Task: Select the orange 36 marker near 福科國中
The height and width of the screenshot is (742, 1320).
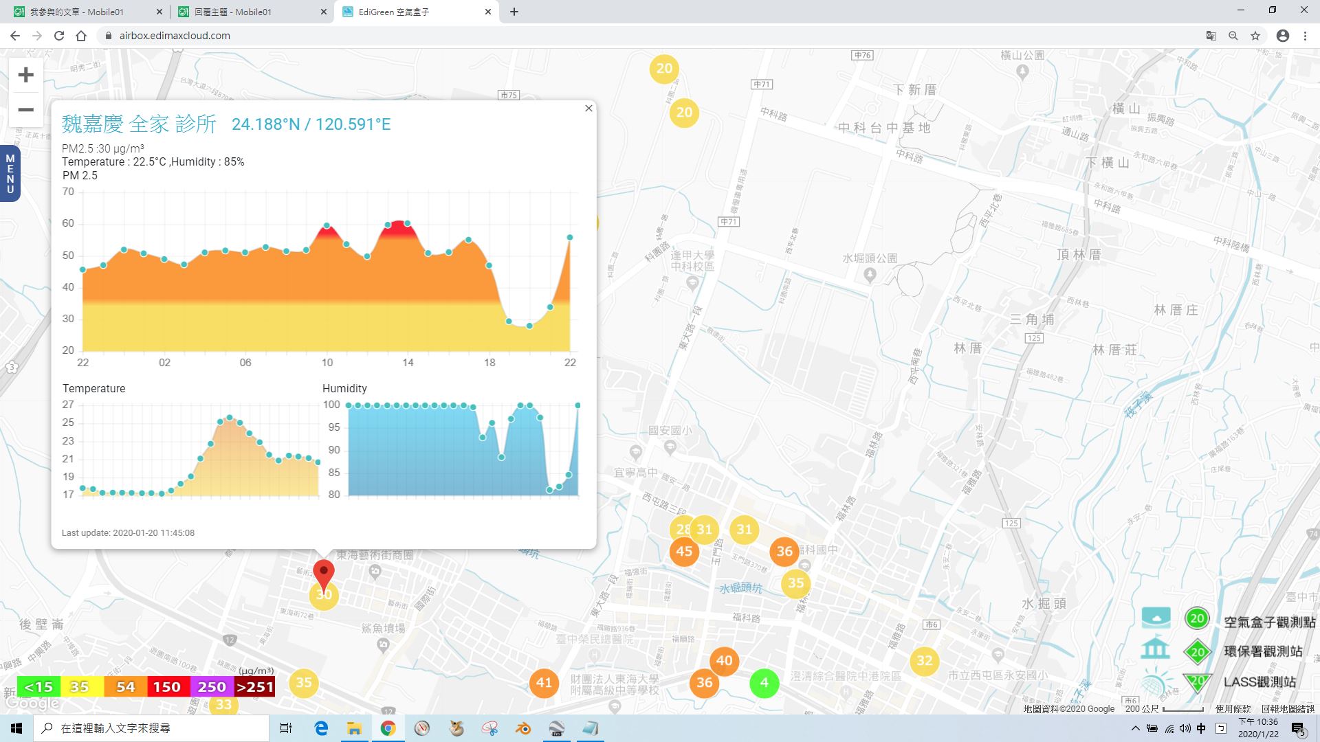Action: pyautogui.click(x=784, y=551)
